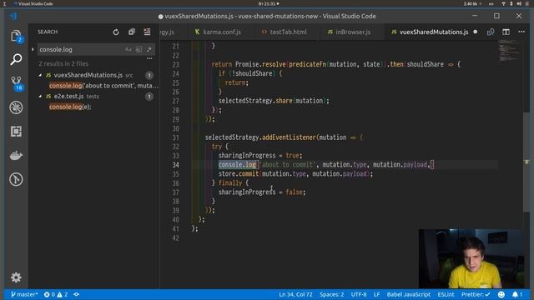
Task: Change encoding via UTF-8 status item
Action: pos(359,294)
